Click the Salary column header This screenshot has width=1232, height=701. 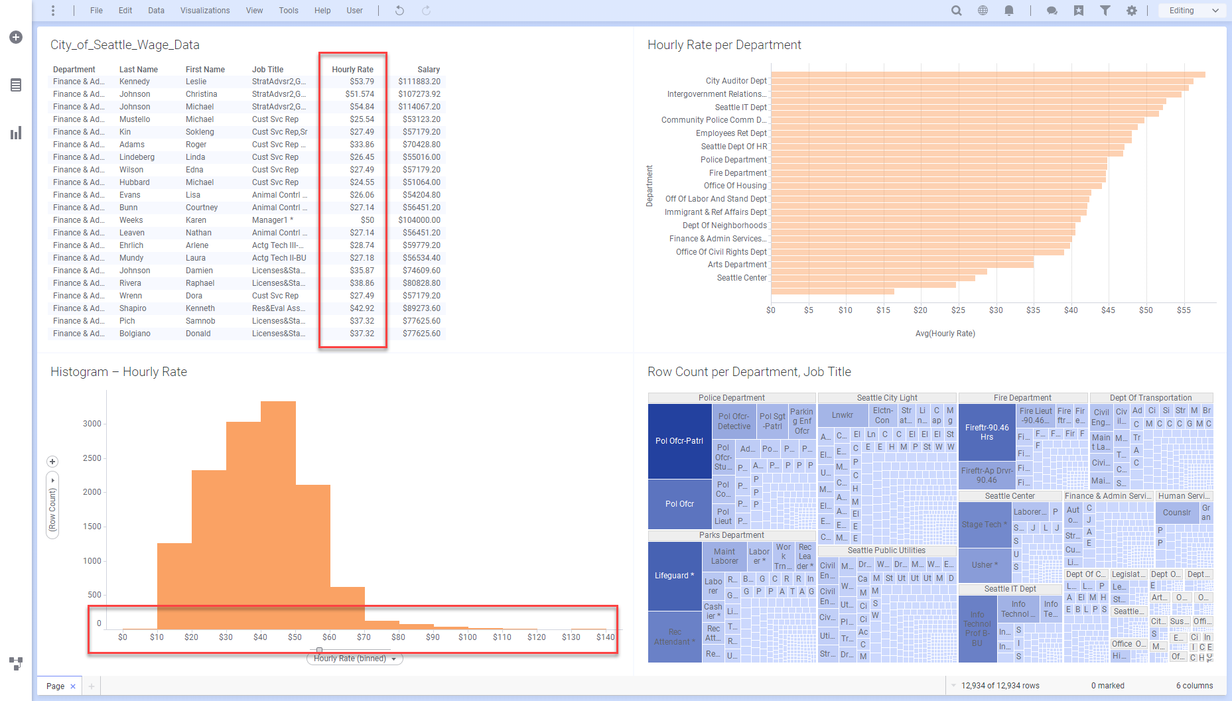click(x=428, y=70)
